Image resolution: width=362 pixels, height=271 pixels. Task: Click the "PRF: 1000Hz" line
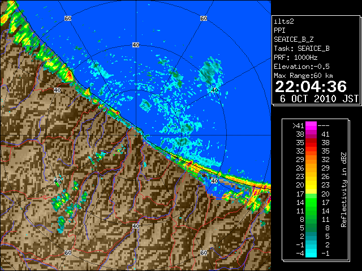[295, 58]
